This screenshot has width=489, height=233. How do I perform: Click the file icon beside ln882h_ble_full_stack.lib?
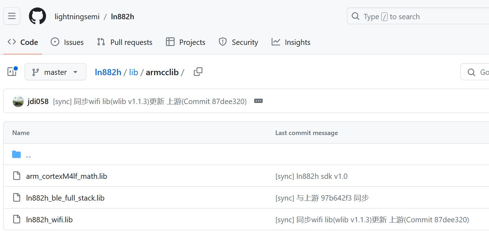tap(16, 198)
